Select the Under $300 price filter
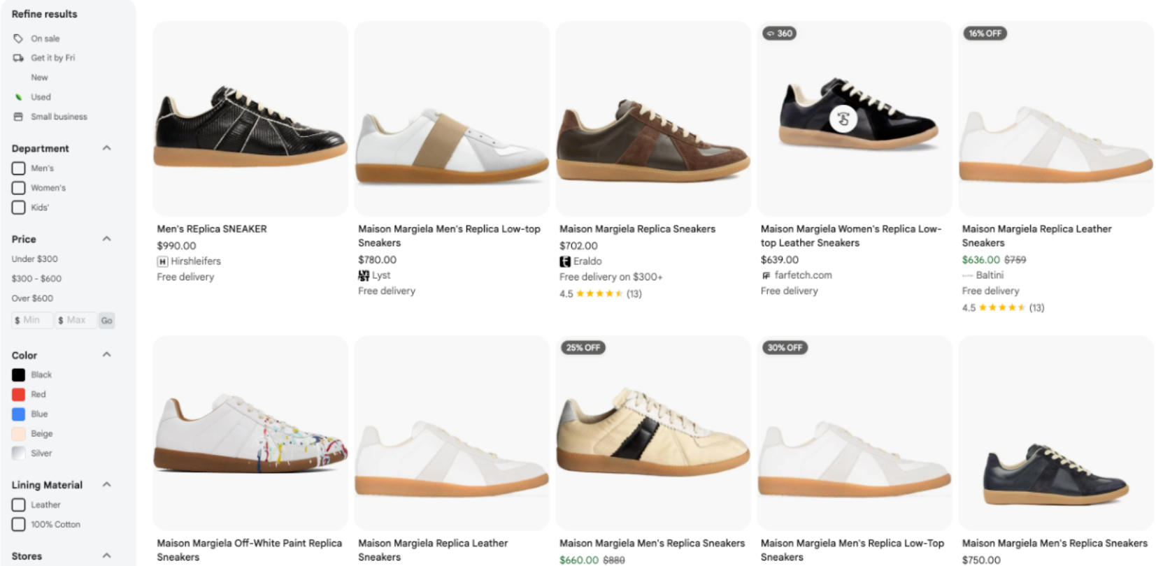Screen dimensions: 1156x566 point(35,259)
